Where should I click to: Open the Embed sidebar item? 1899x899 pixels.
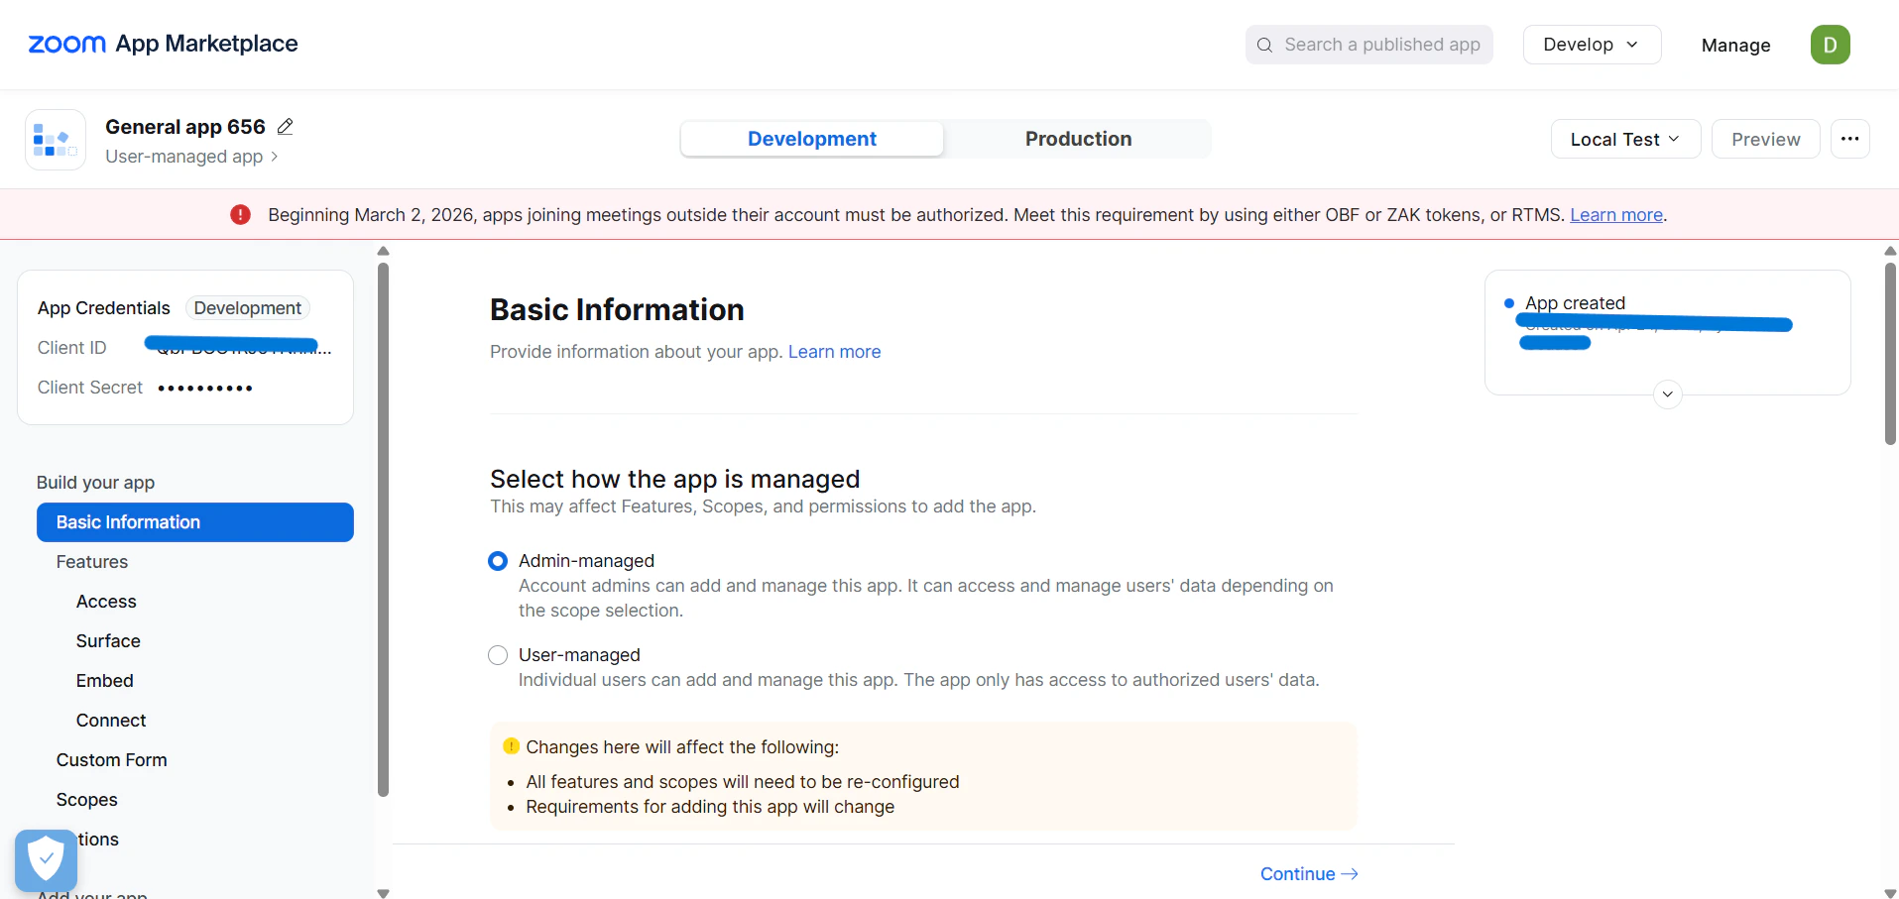(105, 681)
